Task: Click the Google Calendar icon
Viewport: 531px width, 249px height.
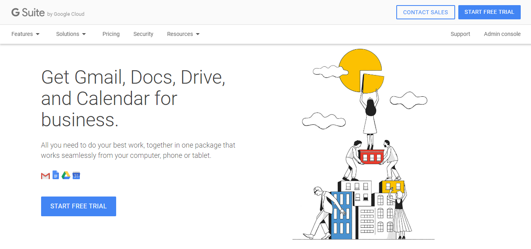Action: [76, 176]
